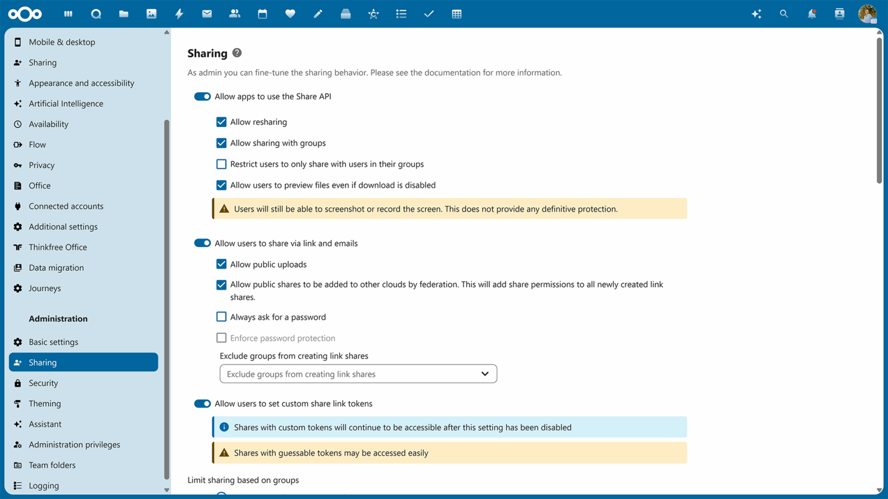Disable Allow resharing
The image size is (888, 499).
[221, 122]
